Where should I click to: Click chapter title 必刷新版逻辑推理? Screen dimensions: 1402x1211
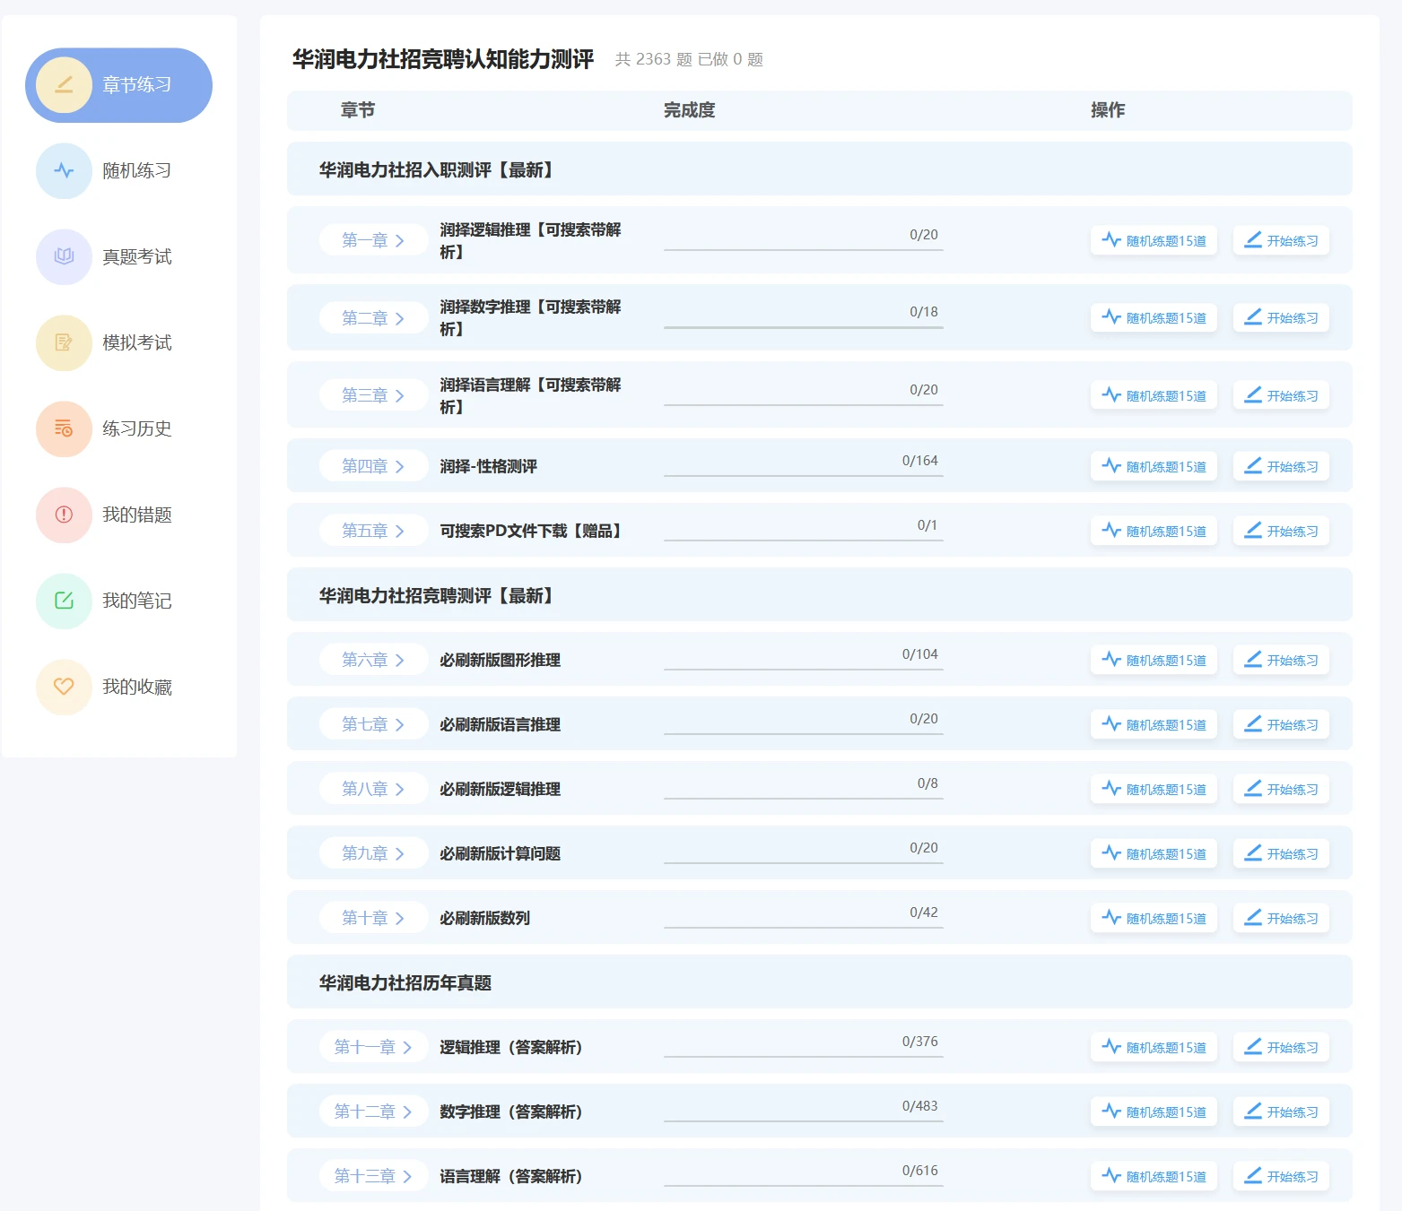click(500, 789)
